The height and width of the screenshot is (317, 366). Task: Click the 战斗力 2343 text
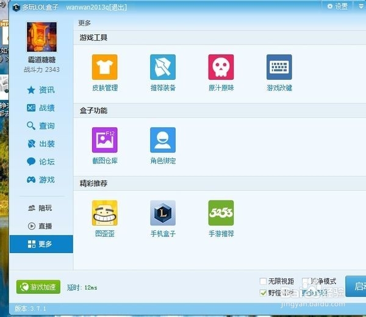pos(41,69)
